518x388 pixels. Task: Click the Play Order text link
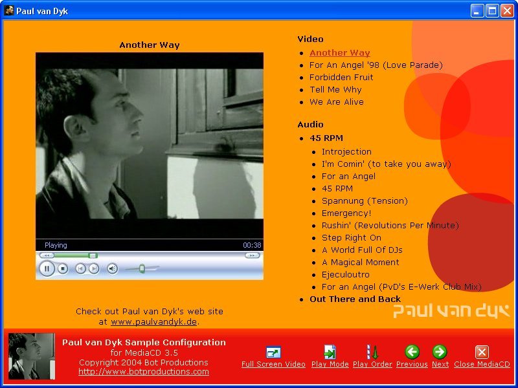tap(373, 364)
